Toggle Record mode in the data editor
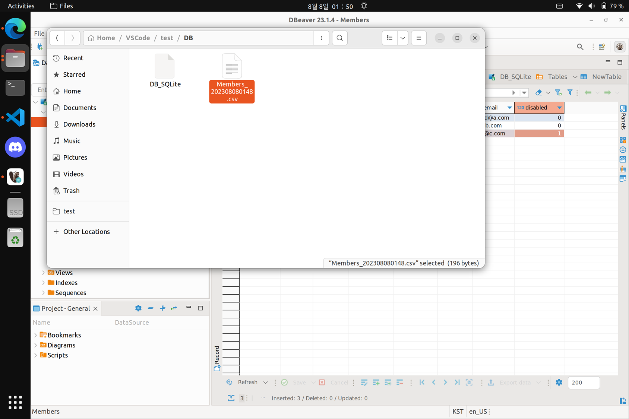Screen dimensions: 629x419 click(x=217, y=358)
